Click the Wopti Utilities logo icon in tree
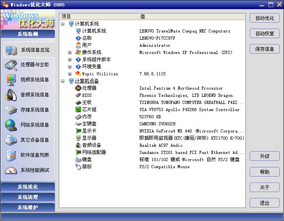The height and width of the screenshot is (221, 284). (78, 73)
